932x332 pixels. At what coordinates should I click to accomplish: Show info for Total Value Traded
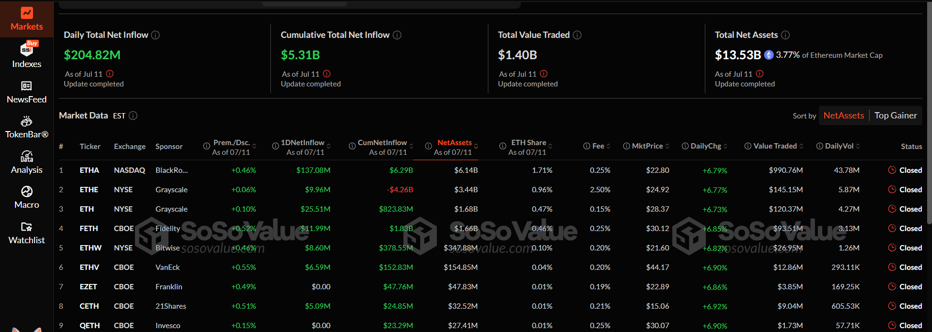577,35
